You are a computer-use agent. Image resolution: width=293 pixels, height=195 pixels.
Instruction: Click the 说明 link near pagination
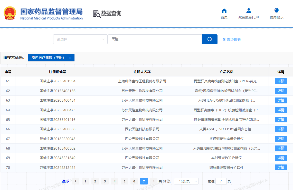click(x=65, y=181)
